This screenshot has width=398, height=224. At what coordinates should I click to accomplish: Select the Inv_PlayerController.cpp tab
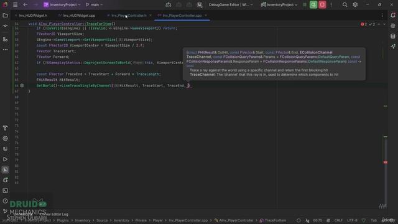point(182,16)
